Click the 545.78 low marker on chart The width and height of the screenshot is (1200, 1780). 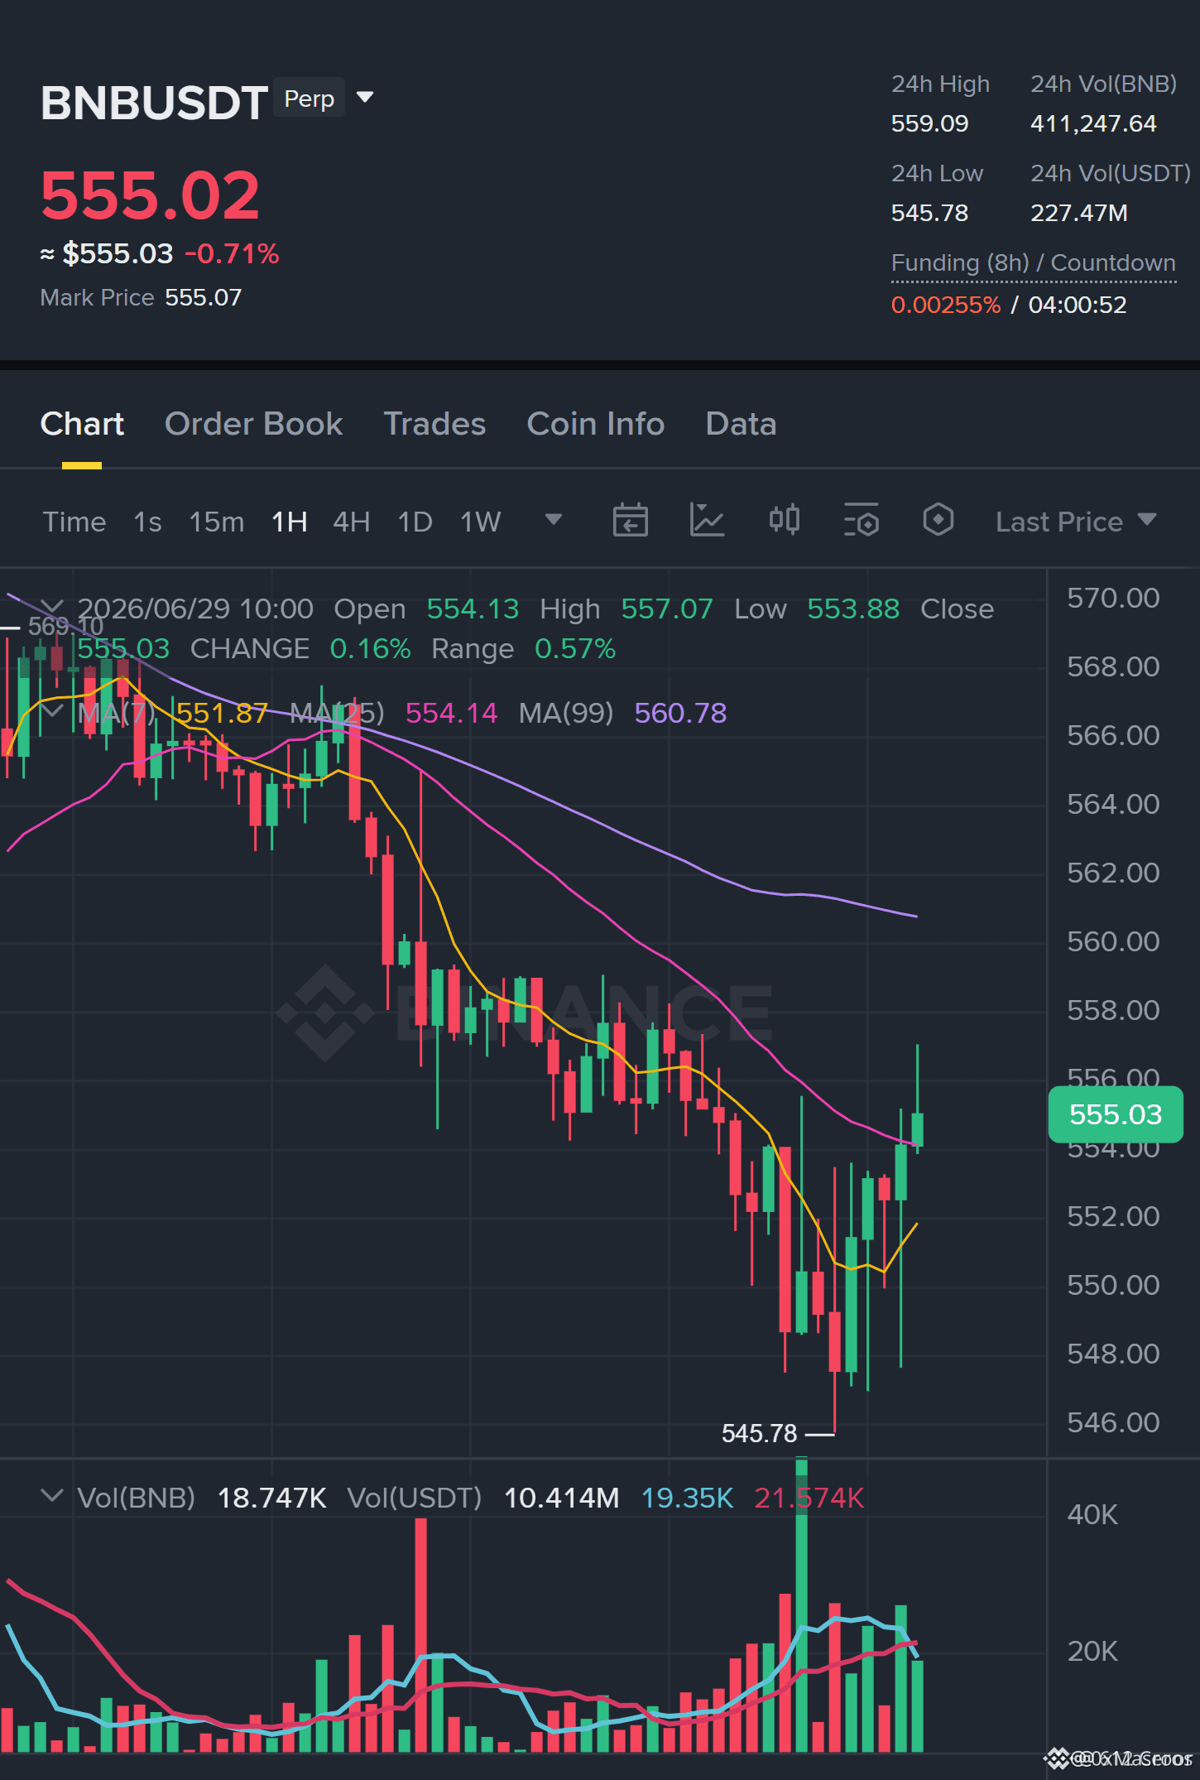pyautogui.click(x=759, y=1433)
